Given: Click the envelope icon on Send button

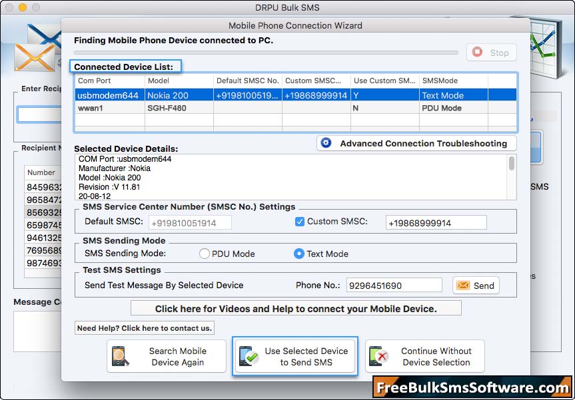Looking at the screenshot, I should pyautogui.click(x=463, y=286).
